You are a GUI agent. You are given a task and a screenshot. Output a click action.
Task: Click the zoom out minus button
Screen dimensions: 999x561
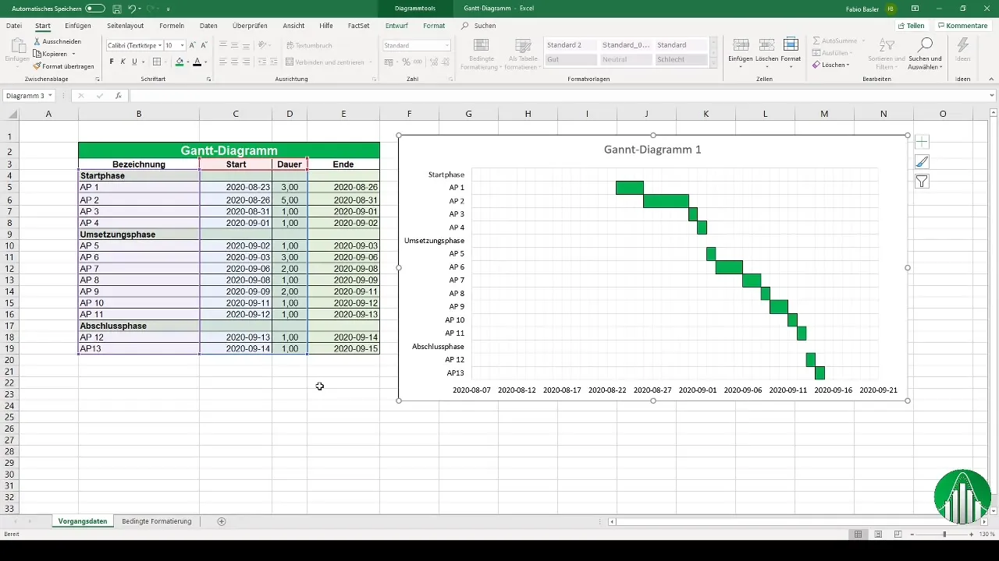point(912,535)
